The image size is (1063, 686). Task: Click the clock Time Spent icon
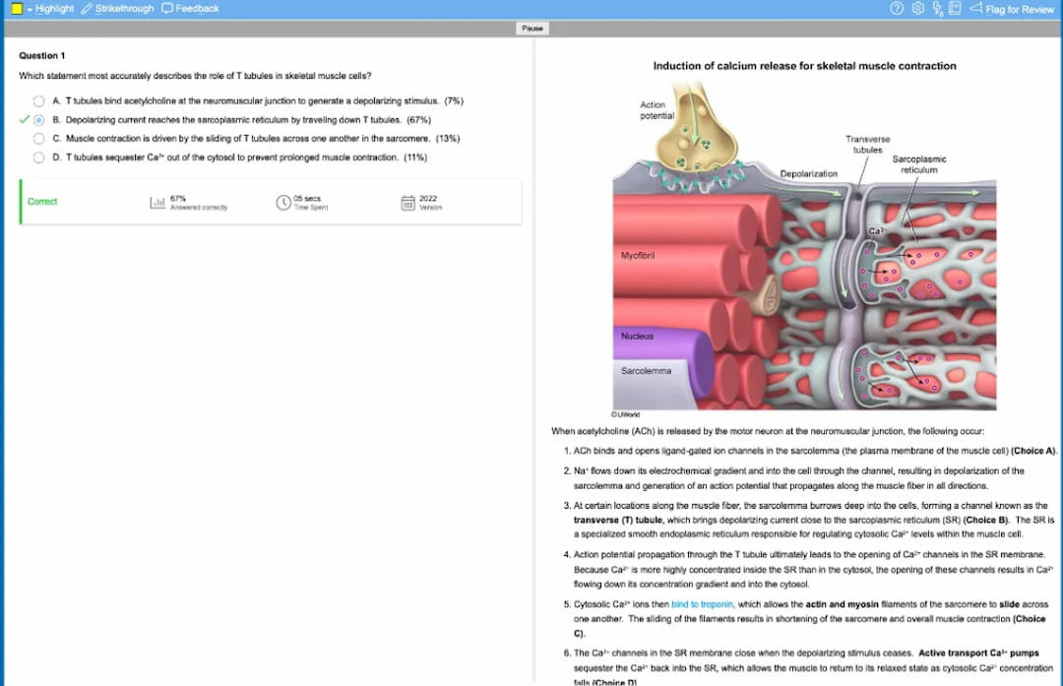point(283,202)
